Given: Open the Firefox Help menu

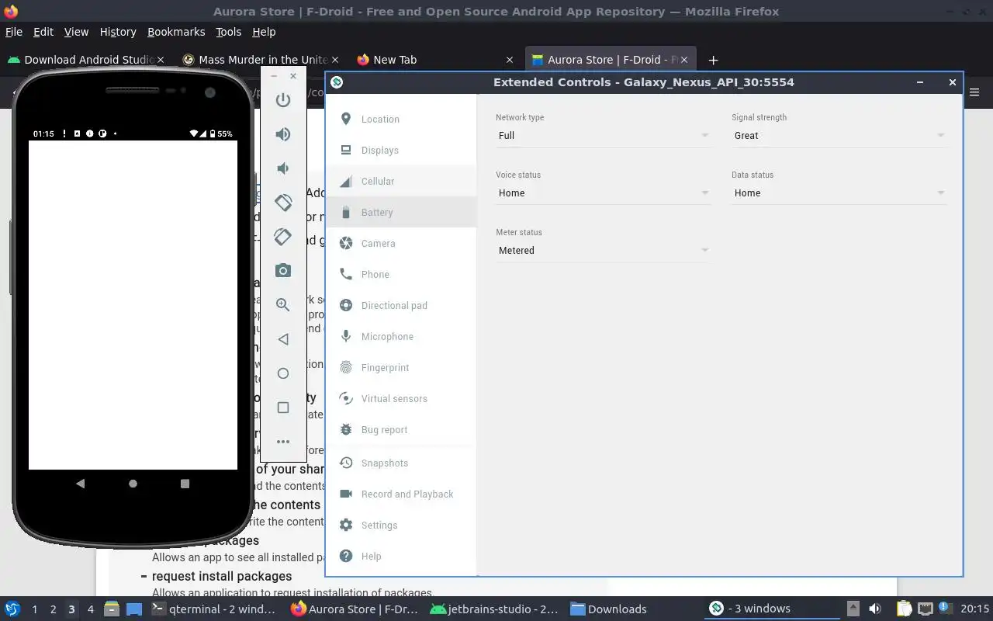Looking at the screenshot, I should point(264,32).
